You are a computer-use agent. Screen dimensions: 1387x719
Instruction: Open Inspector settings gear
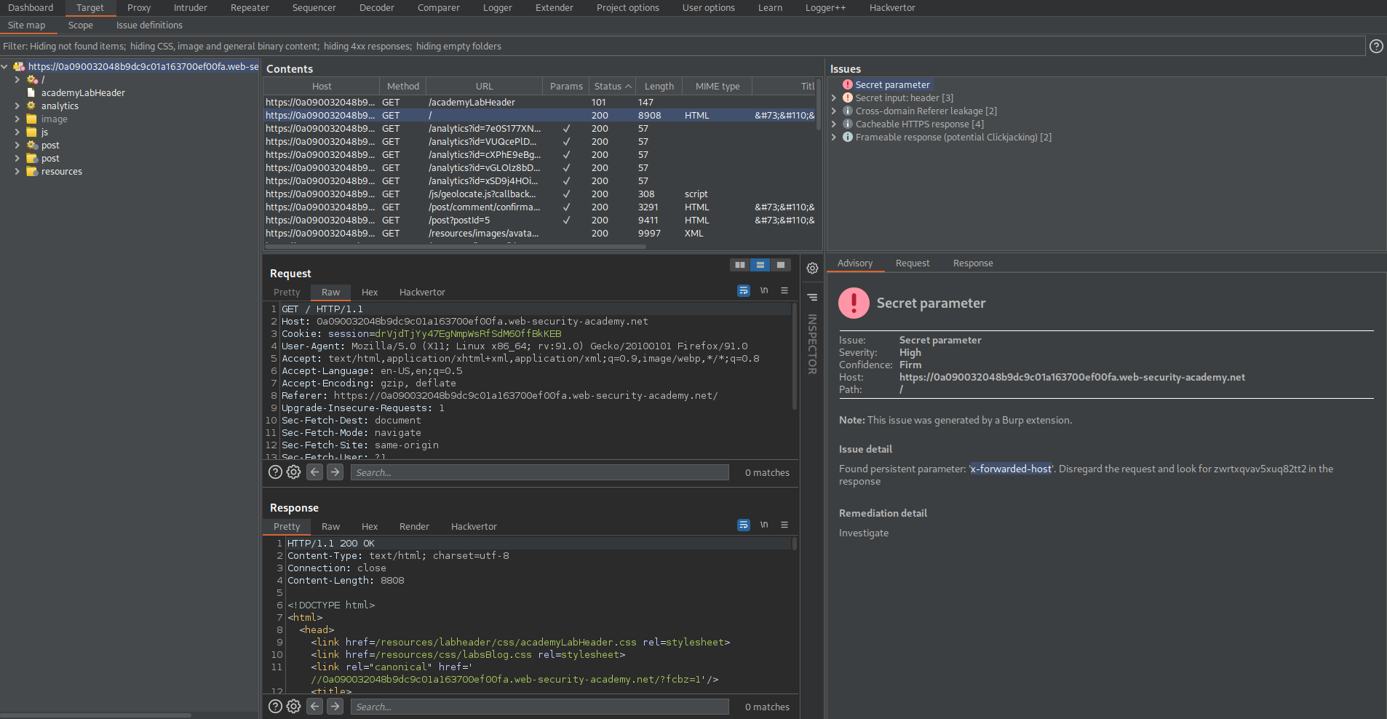812,268
